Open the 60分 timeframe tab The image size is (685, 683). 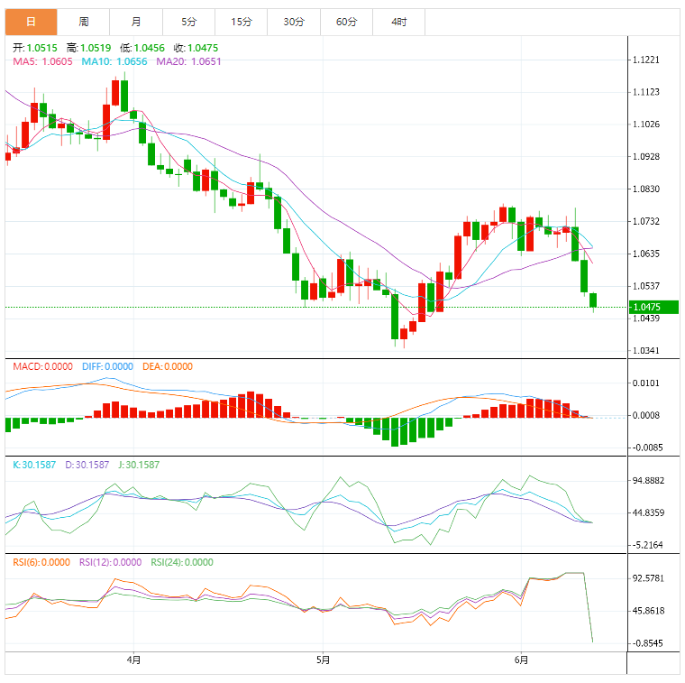coord(346,22)
